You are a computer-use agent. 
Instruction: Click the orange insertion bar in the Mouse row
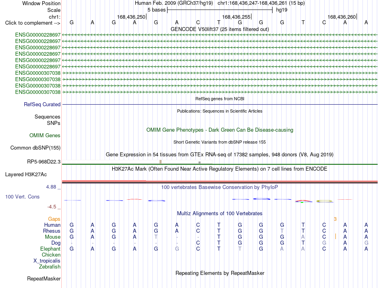click(335, 236)
